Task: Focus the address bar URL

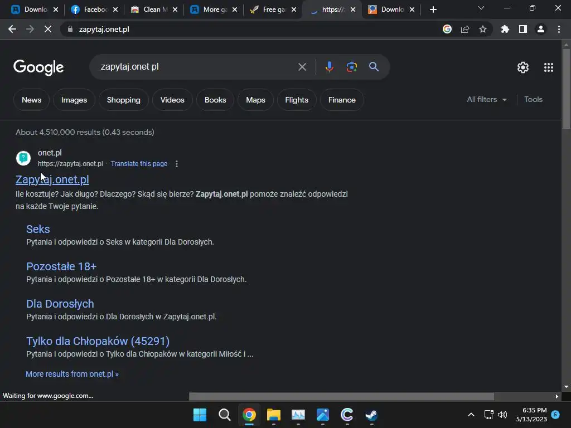Action: point(104,29)
